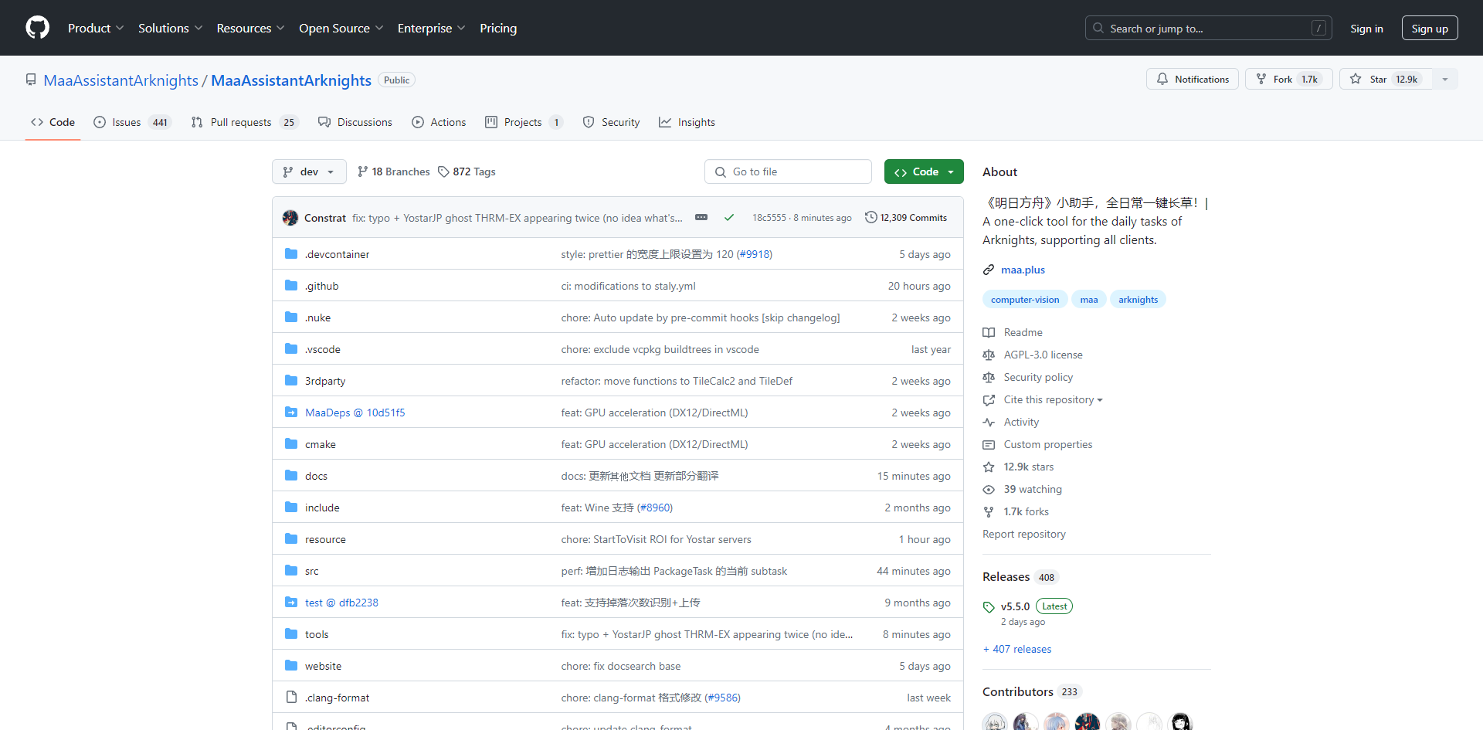Click the tag icon beside v5.5.0 release
This screenshot has height=730, width=1483.
989,606
